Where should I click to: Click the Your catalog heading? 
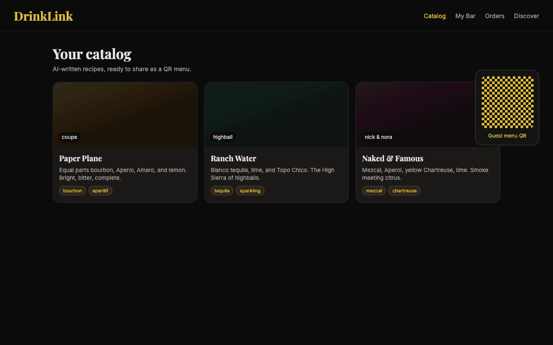[92, 54]
